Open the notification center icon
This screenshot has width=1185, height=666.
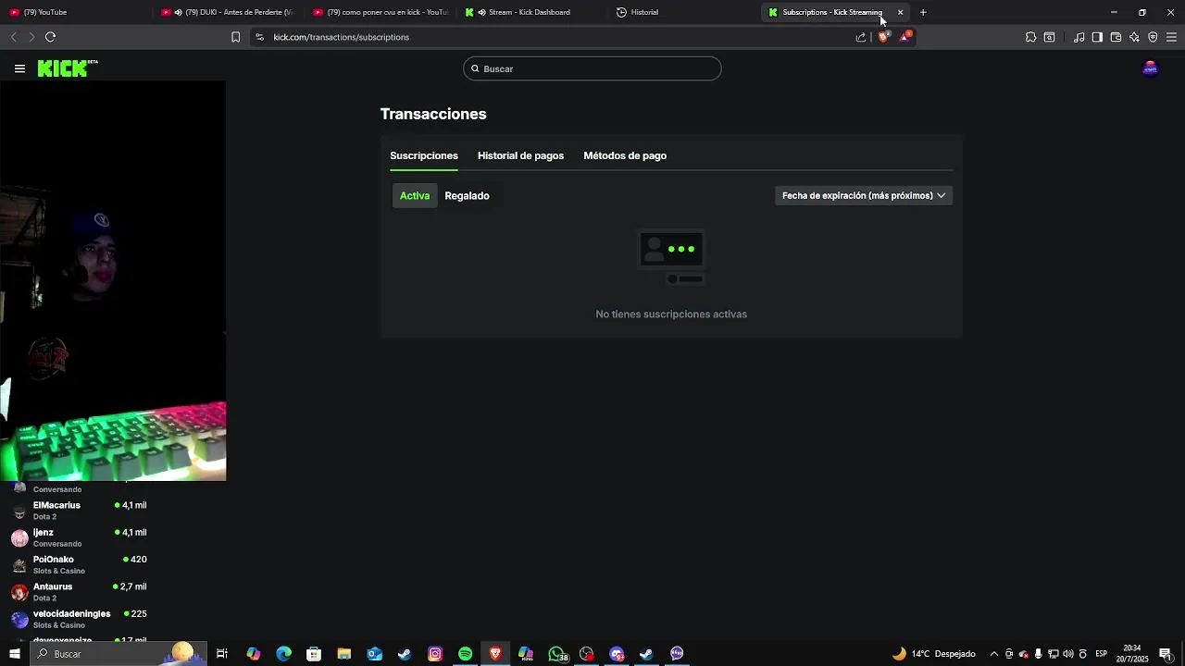(1165, 654)
